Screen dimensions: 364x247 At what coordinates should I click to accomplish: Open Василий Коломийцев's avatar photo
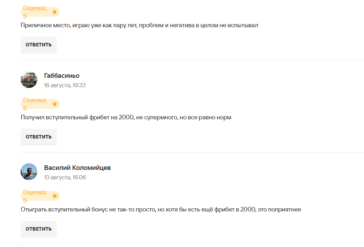(29, 172)
